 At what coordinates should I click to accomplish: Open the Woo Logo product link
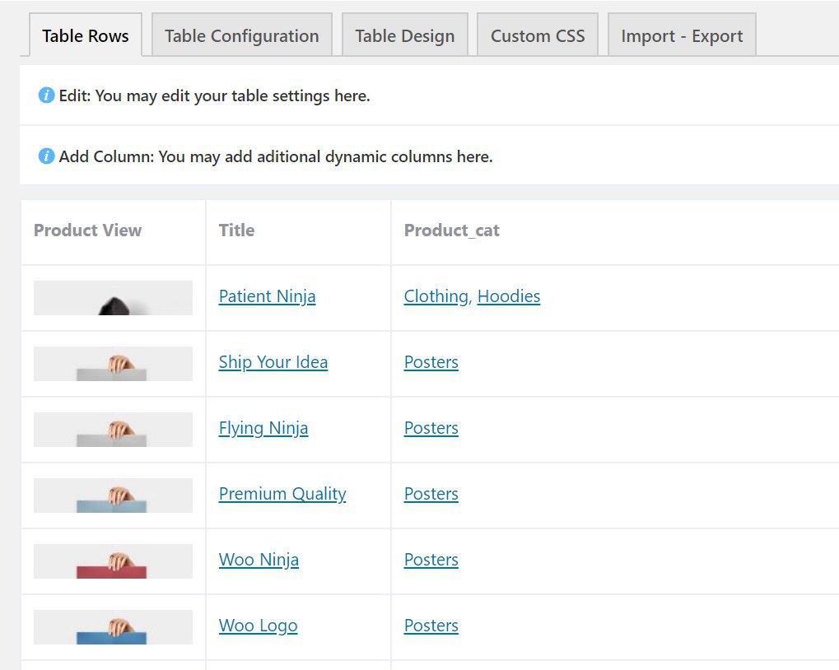pos(258,626)
